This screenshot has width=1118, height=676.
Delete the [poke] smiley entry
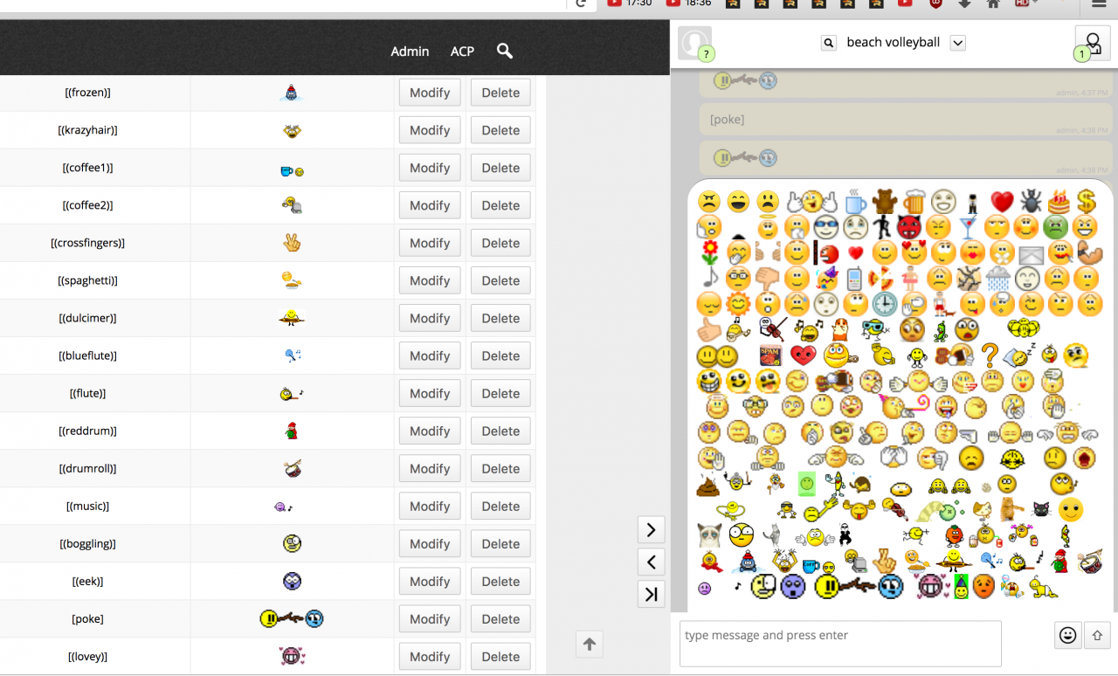click(x=500, y=619)
